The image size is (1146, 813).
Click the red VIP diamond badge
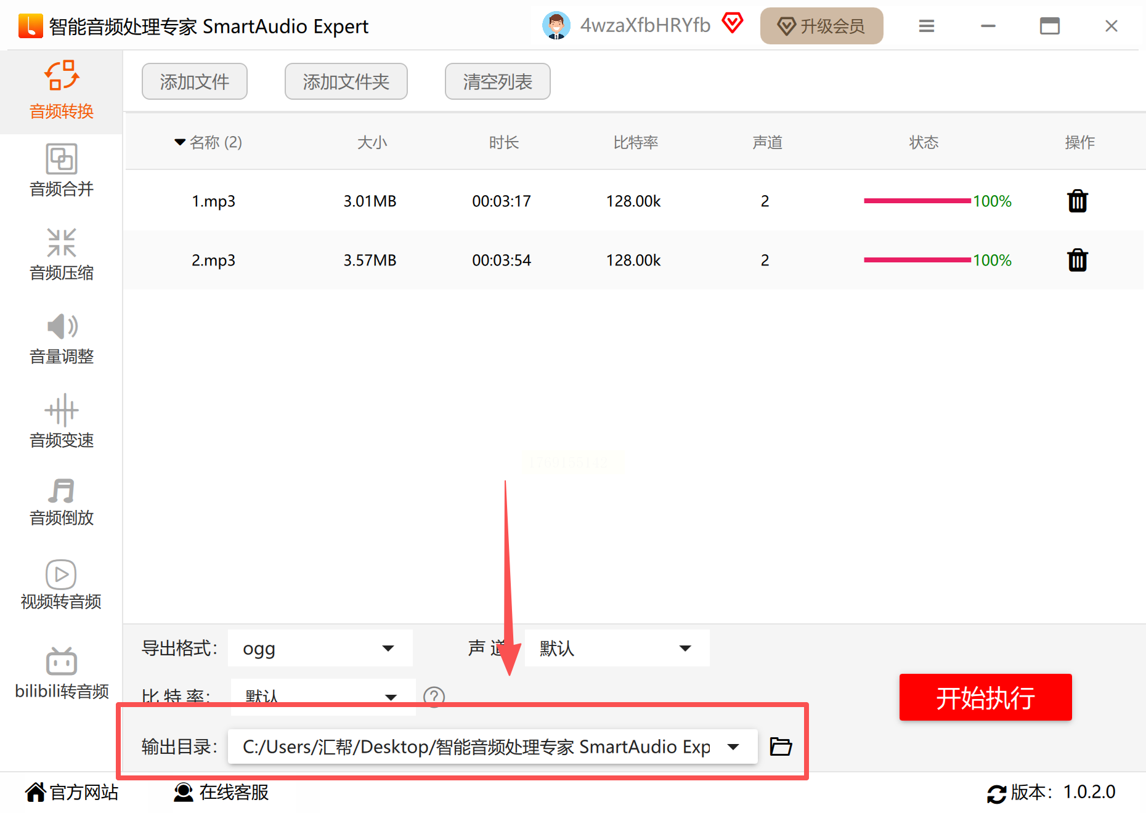click(x=733, y=23)
